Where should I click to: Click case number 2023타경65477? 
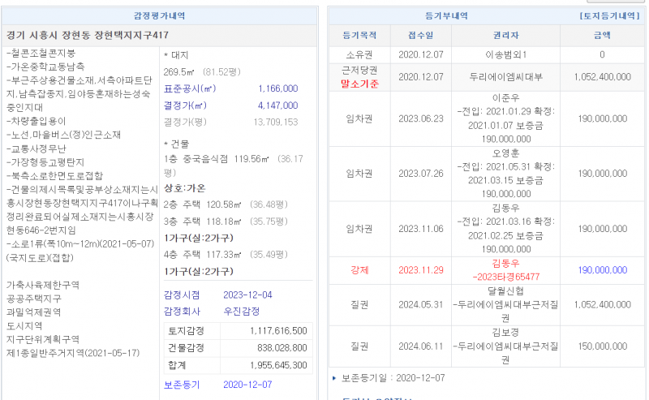click(506, 276)
